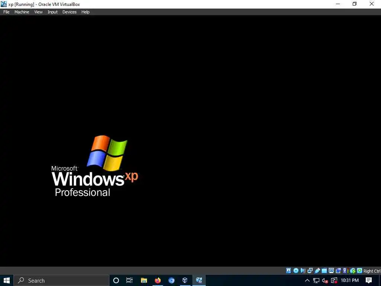Image resolution: width=381 pixels, height=286 pixels.
Task: Restore down the VirtualBox window
Action: 355,4
